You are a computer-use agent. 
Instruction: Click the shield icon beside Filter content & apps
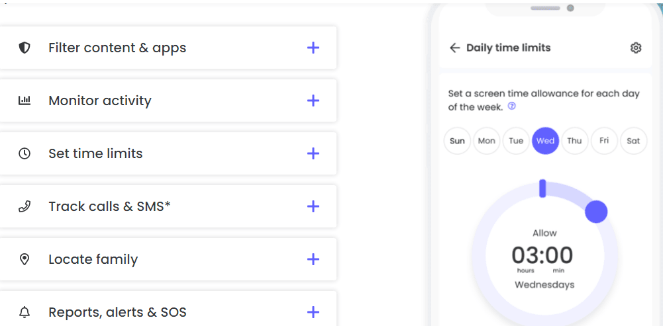pos(25,48)
